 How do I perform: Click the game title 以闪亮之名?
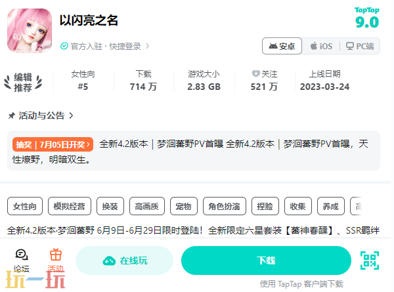89,20
